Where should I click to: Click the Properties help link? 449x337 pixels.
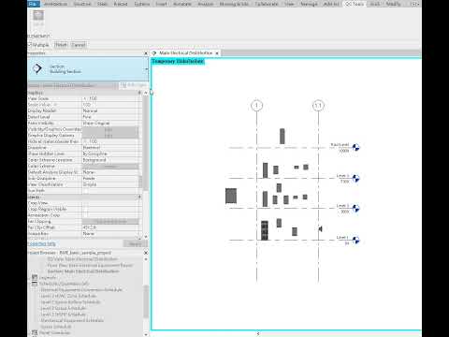(42, 243)
